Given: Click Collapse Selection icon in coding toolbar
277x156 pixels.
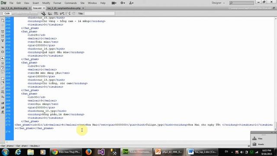Looking at the screenshot, I should coord(3,36).
